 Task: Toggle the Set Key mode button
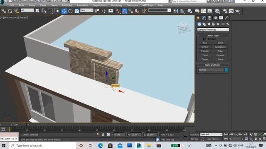pyautogui.click(x=195, y=139)
